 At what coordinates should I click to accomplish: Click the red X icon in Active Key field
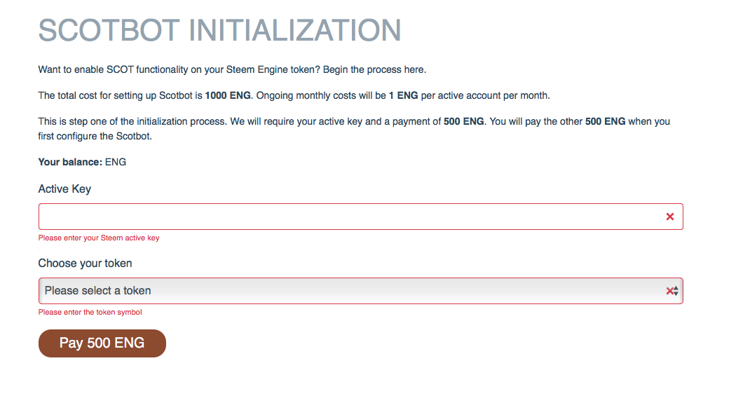click(669, 217)
